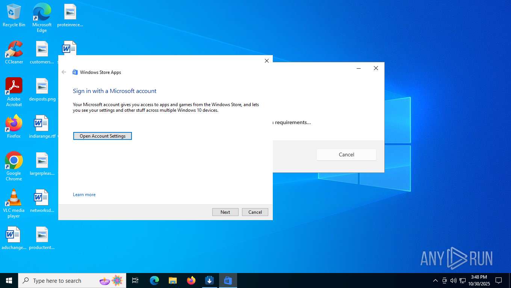
Task: Click the Windows Start button
Action: point(9,280)
